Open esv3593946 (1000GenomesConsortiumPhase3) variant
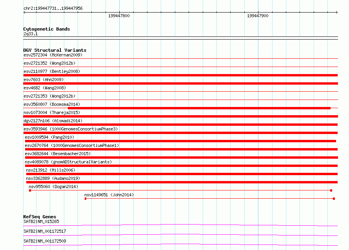Screen dimensions: 349x250 tap(71, 129)
